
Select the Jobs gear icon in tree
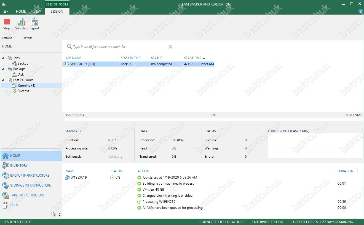point(10,58)
